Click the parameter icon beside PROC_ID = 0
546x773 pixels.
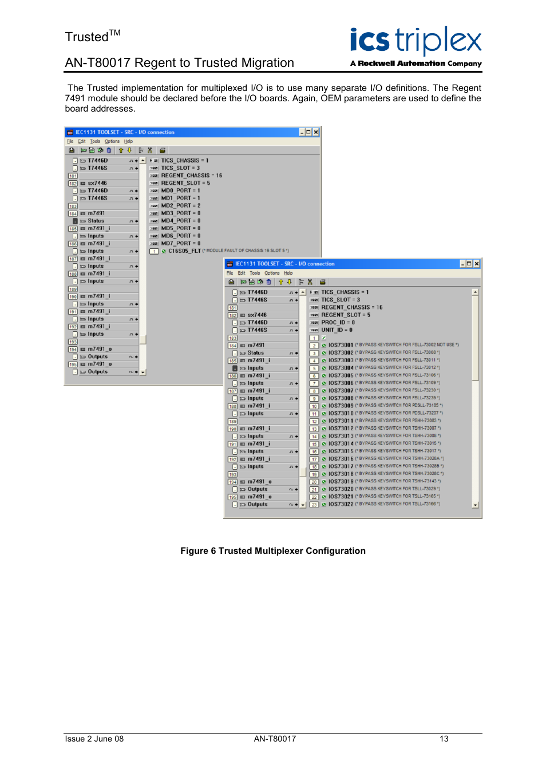[314, 322]
